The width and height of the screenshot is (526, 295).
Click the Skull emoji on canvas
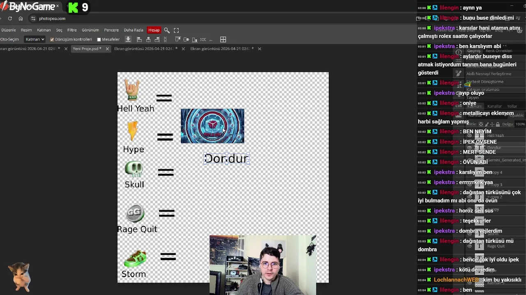coord(134,170)
